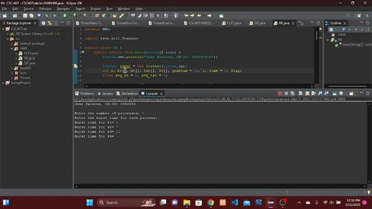This screenshot has height=209, width=372.
Task: Expand the Thread package node
Action: (x=12, y=78)
